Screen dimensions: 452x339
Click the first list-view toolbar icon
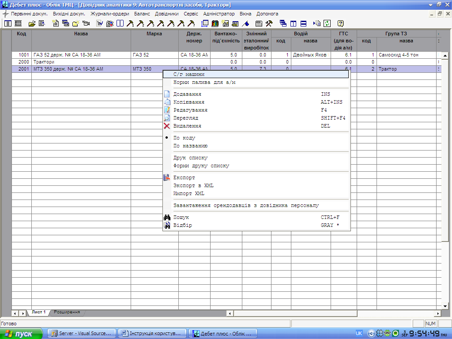[x=8, y=24]
